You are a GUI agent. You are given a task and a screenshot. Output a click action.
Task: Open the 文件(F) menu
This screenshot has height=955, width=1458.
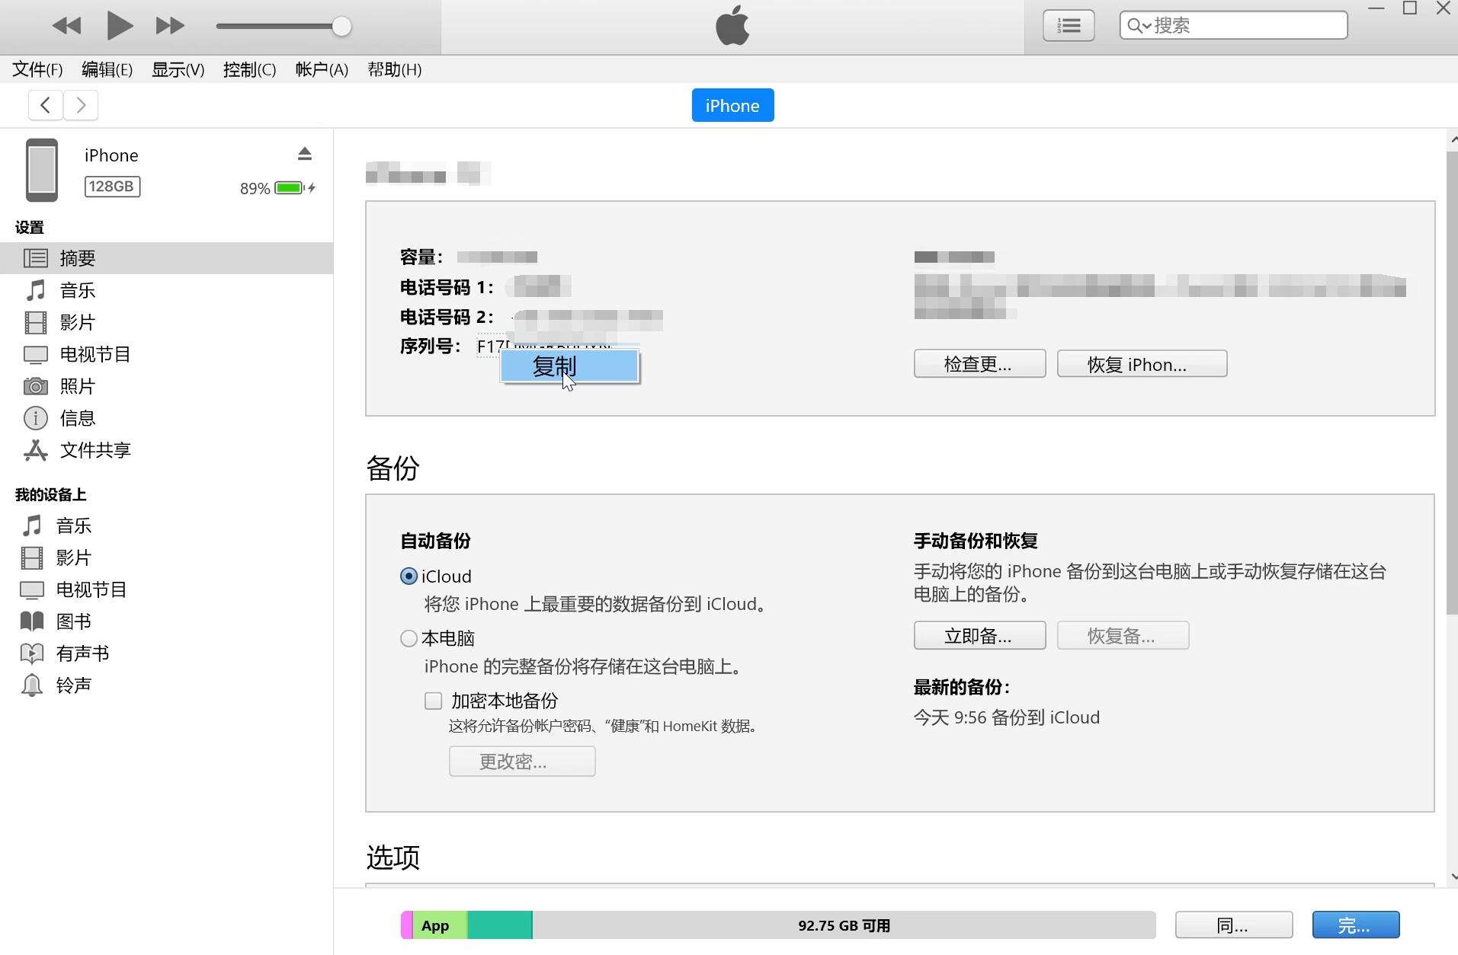click(37, 69)
